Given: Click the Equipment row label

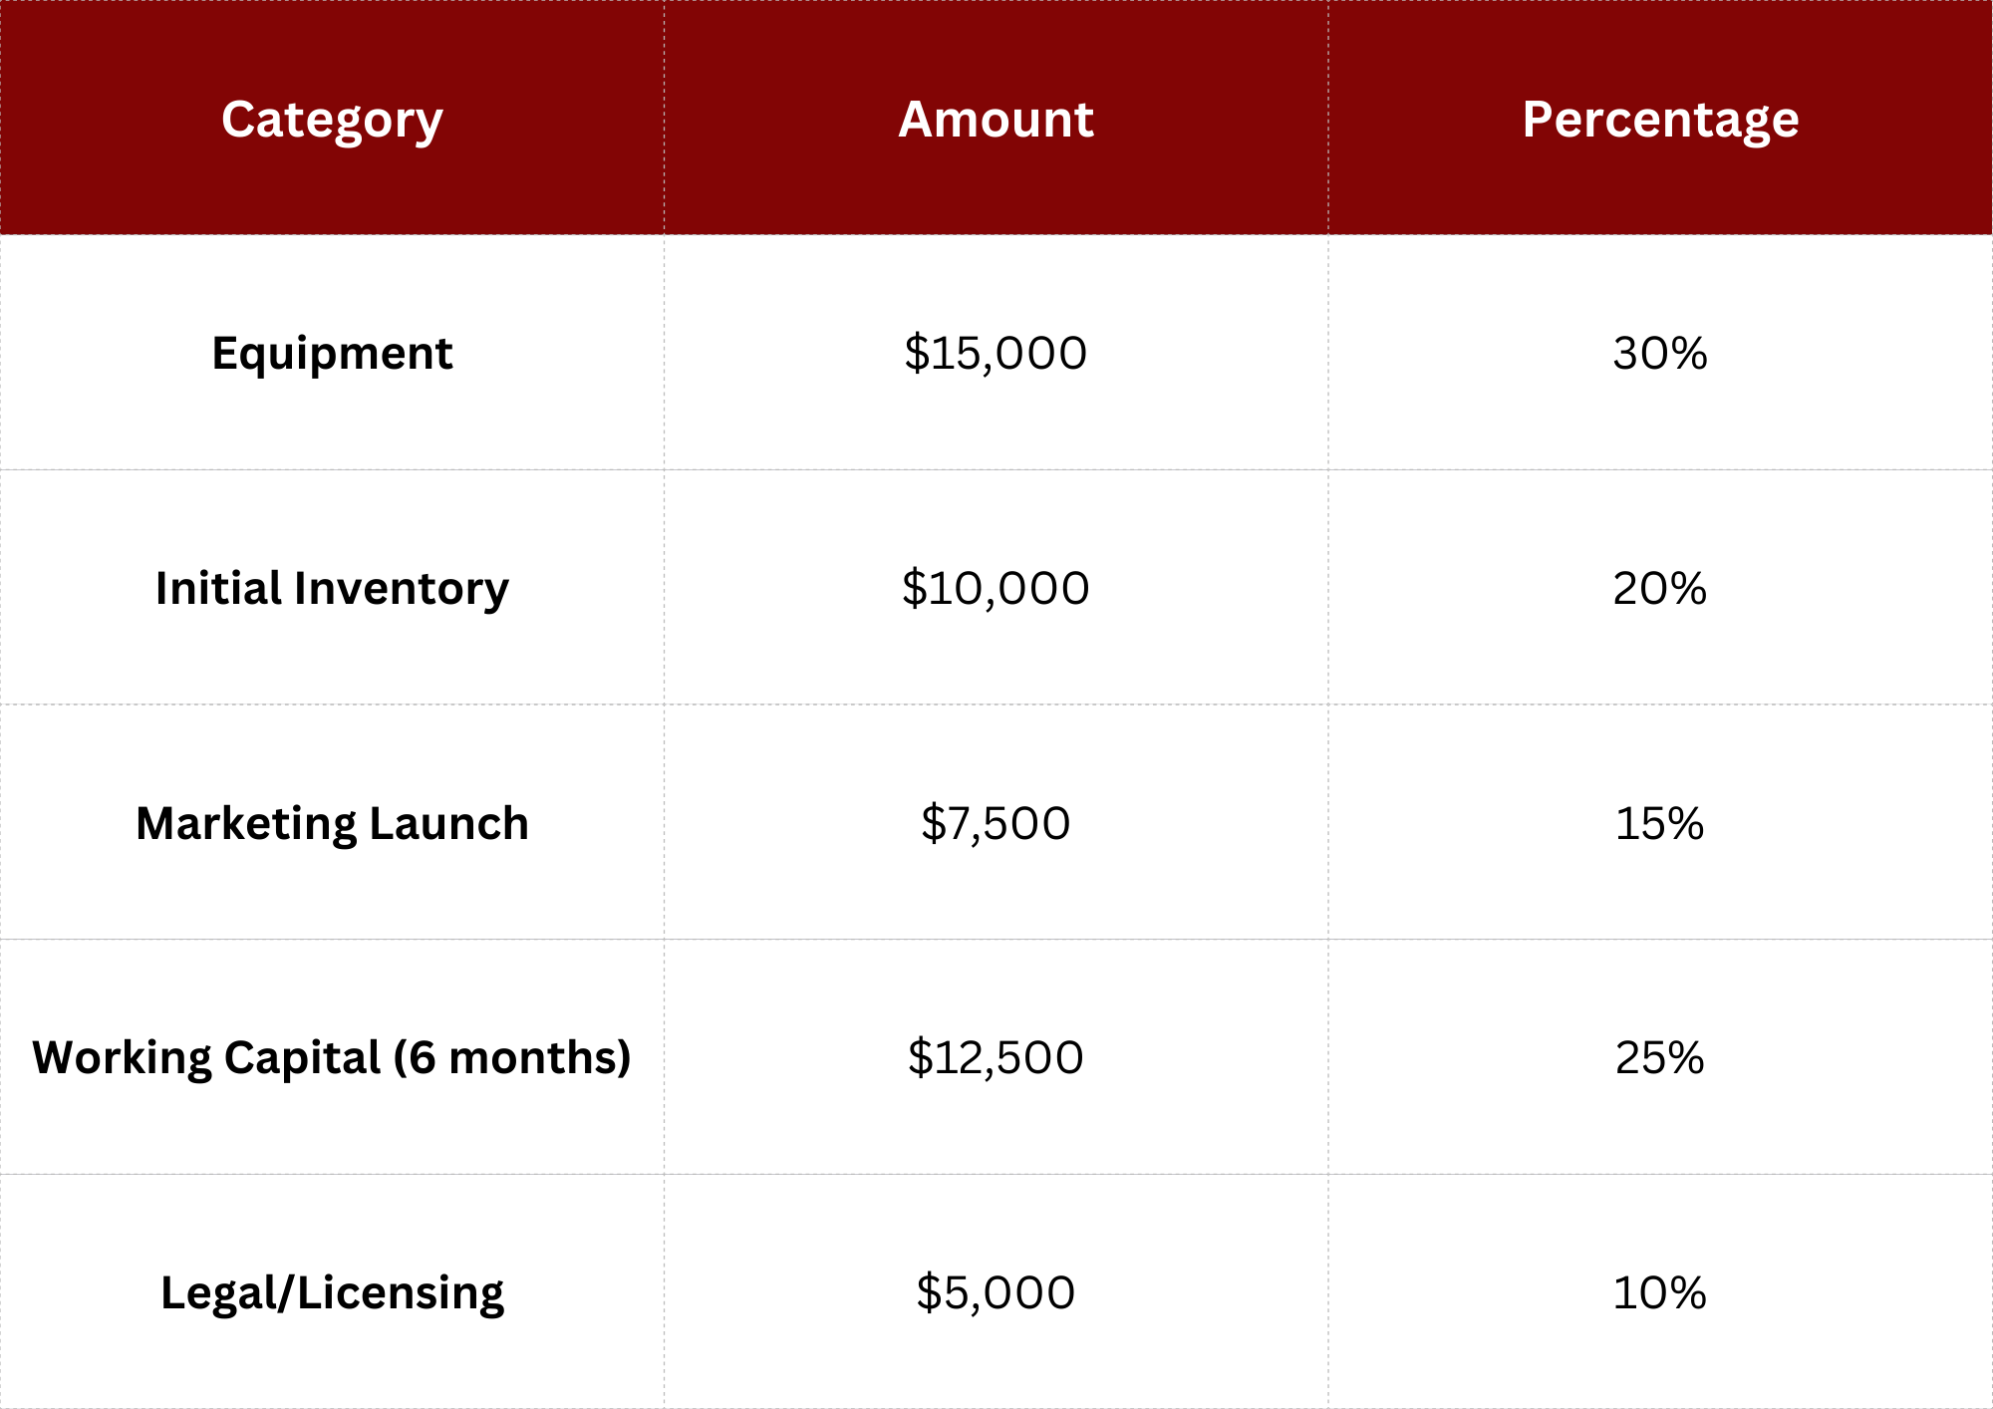Looking at the screenshot, I should pos(332,353).
